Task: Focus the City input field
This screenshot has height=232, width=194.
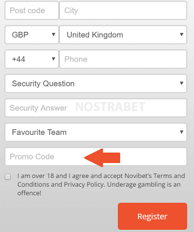Action: pyautogui.click(x=123, y=10)
